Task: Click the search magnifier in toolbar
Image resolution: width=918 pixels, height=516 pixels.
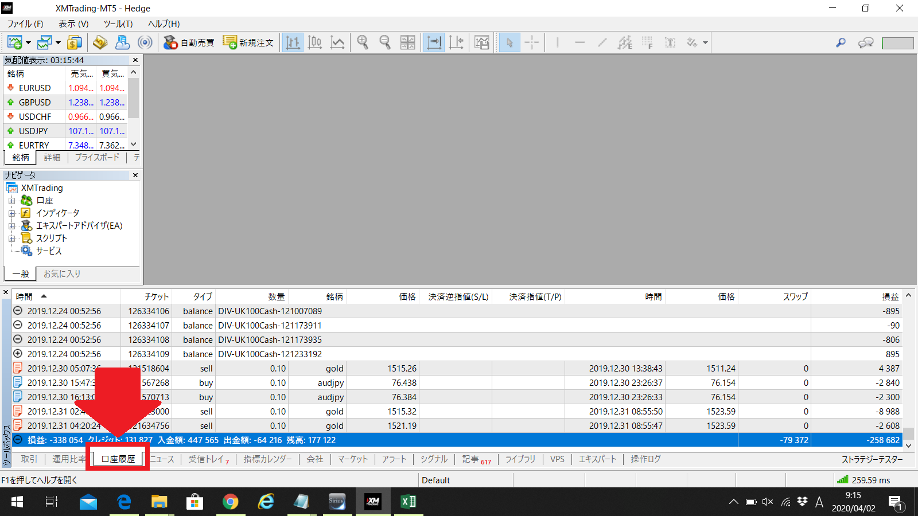Action: 841,42
